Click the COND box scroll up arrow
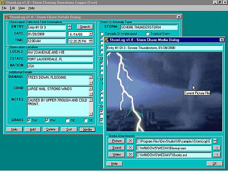The height and width of the screenshot is (171, 228). click(91, 88)
